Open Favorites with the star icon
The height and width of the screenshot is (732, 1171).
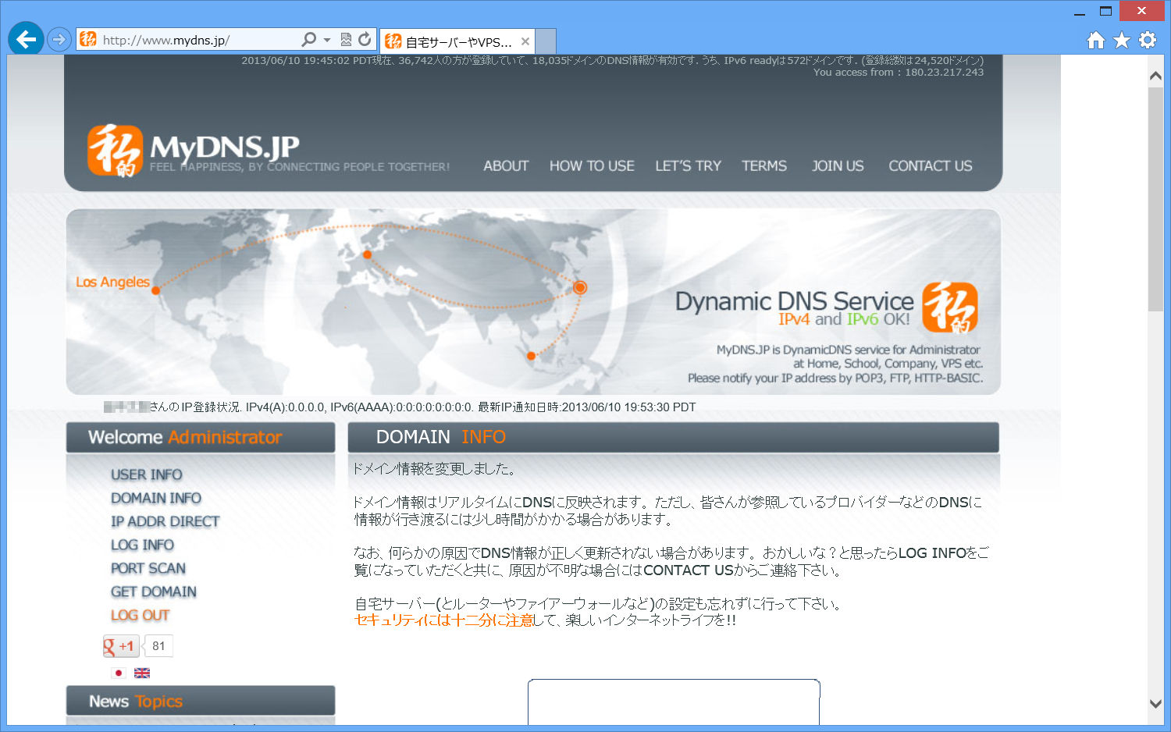(1121, 40)
